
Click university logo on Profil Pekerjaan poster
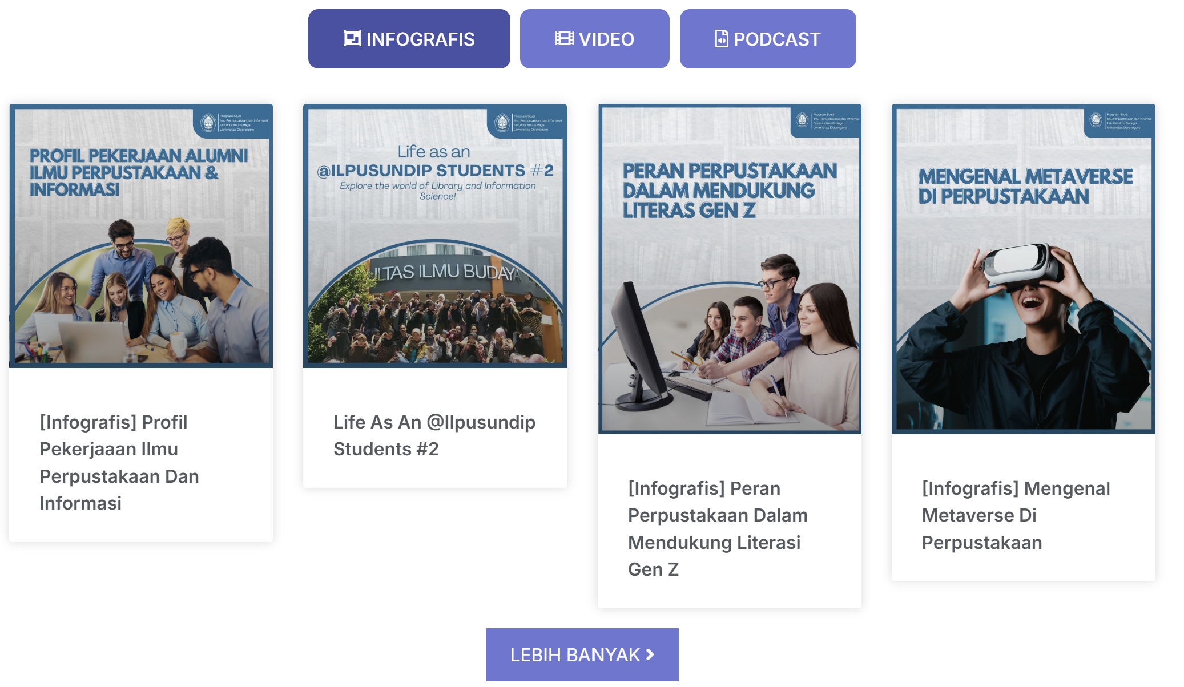point(208,122)
